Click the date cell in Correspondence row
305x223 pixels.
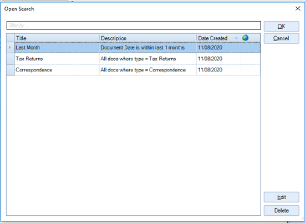(x=218, y=70)
